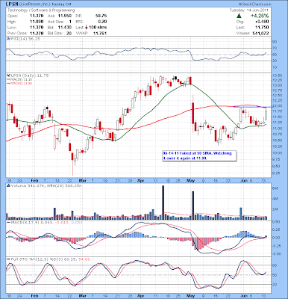Image resolution: width=288 pixels, height=299 pixels.
Task: Click the LPSN ticker symbol in header
Action: [x=13, y=4]
